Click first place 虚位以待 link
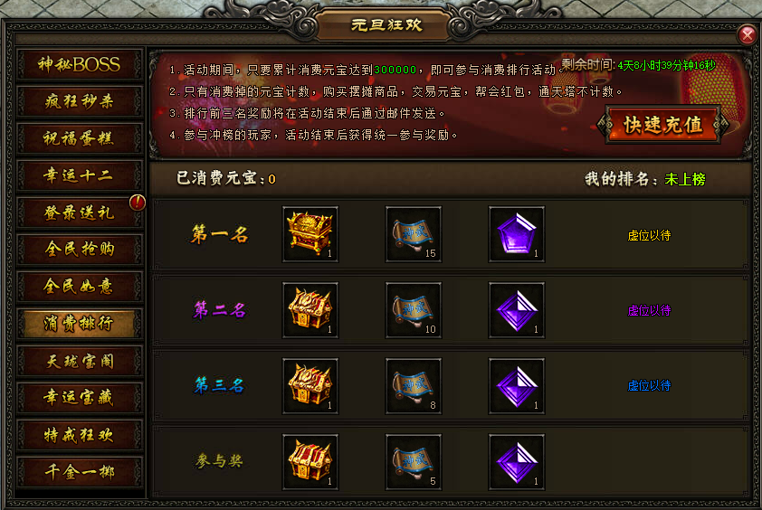Viewport: 762px width, 510px height. coord(649,236)
